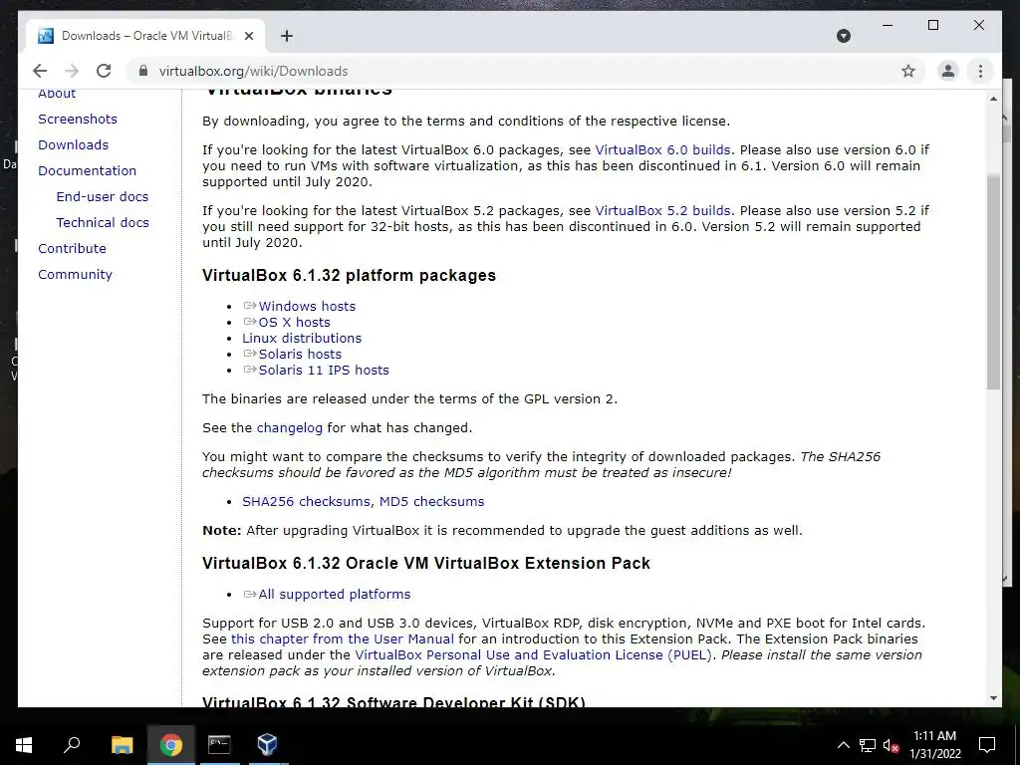The image size is (1020, 765).
Task: Download the Solaris hosts package
Action: pyautogui.click(x=300, y=354)
